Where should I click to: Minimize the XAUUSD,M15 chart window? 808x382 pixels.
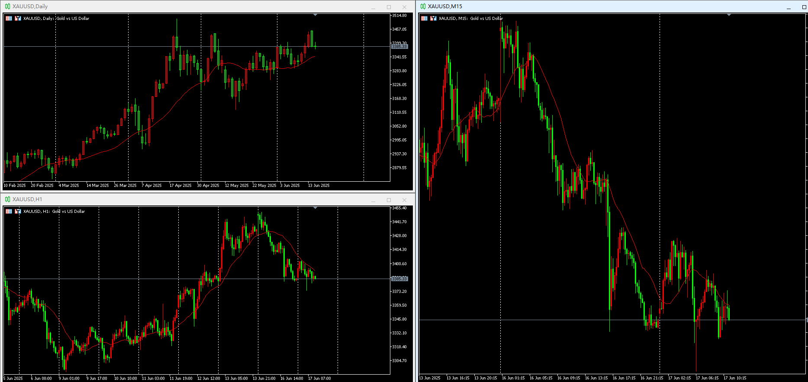(789, 7)
